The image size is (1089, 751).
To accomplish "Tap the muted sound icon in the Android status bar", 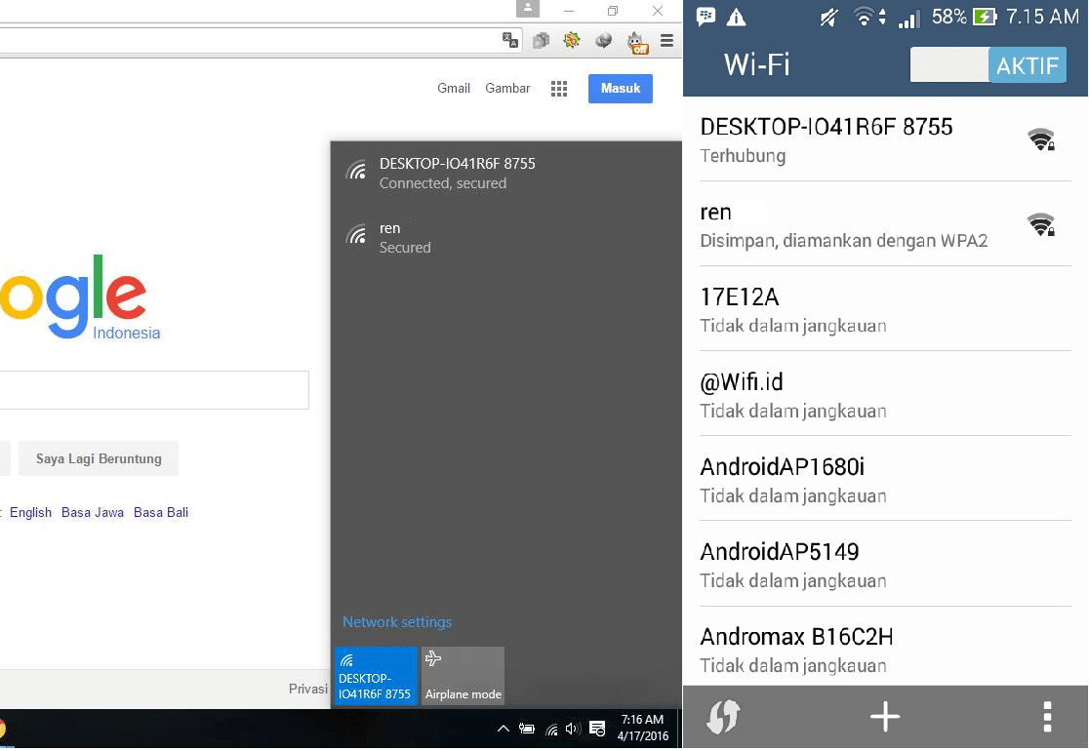I will click(828, 17).
